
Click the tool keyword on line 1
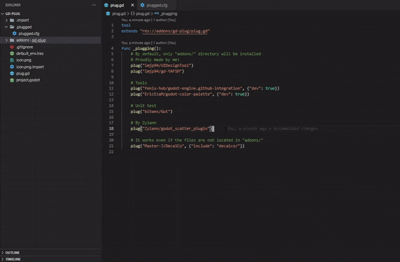[x=126, y=25]
